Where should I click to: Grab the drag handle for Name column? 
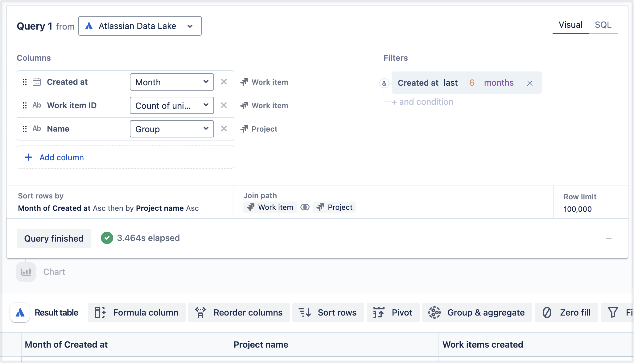point(25,129)
